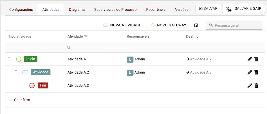Viewport: 267px width, 114px height.
Task: Delete Atividade A.3 using trash icon
Action: pos(256,86)
